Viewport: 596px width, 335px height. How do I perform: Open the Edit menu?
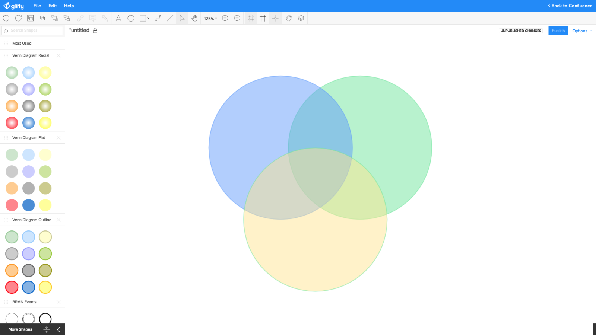click(52, 6)
